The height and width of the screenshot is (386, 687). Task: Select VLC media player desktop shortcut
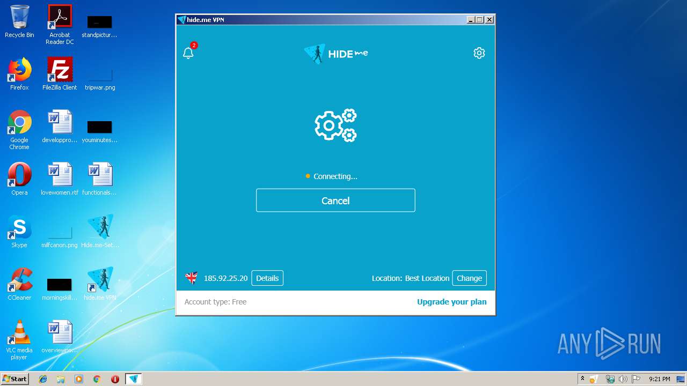click(x=19, y=340)
